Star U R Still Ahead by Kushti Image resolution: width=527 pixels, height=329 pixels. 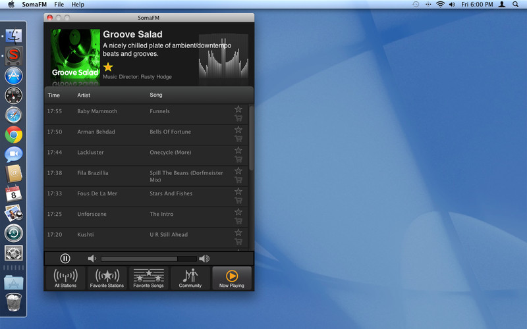click(x=238, y=232)
